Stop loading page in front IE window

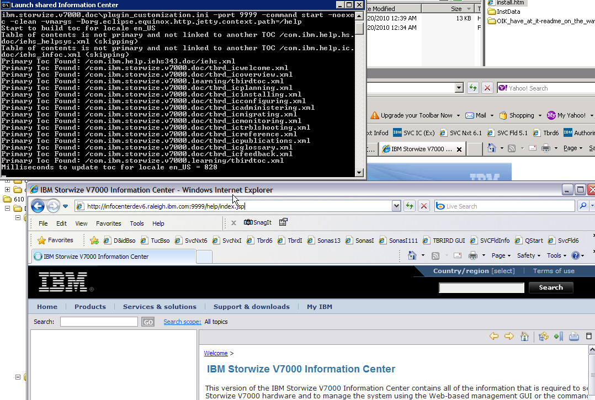[424, 206]
